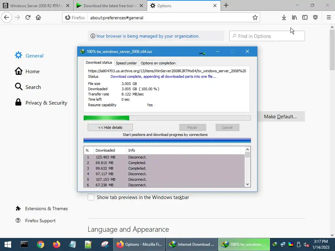Select connection row 5 with 107.153 MB

tap(164, 179)
